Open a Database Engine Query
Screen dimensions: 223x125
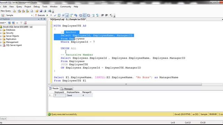(x=14, y=11)
